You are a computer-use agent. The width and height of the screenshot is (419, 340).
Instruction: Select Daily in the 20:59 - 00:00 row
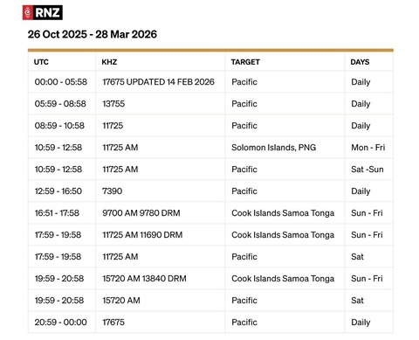pyautogui.click(x=361, y=323)
